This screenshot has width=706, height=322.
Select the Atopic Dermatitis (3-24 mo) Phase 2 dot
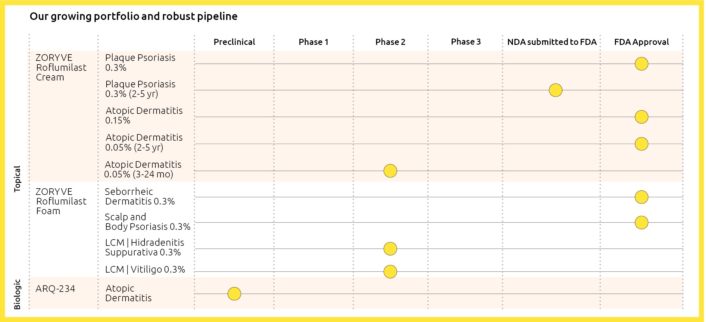[x=390, y=171]
